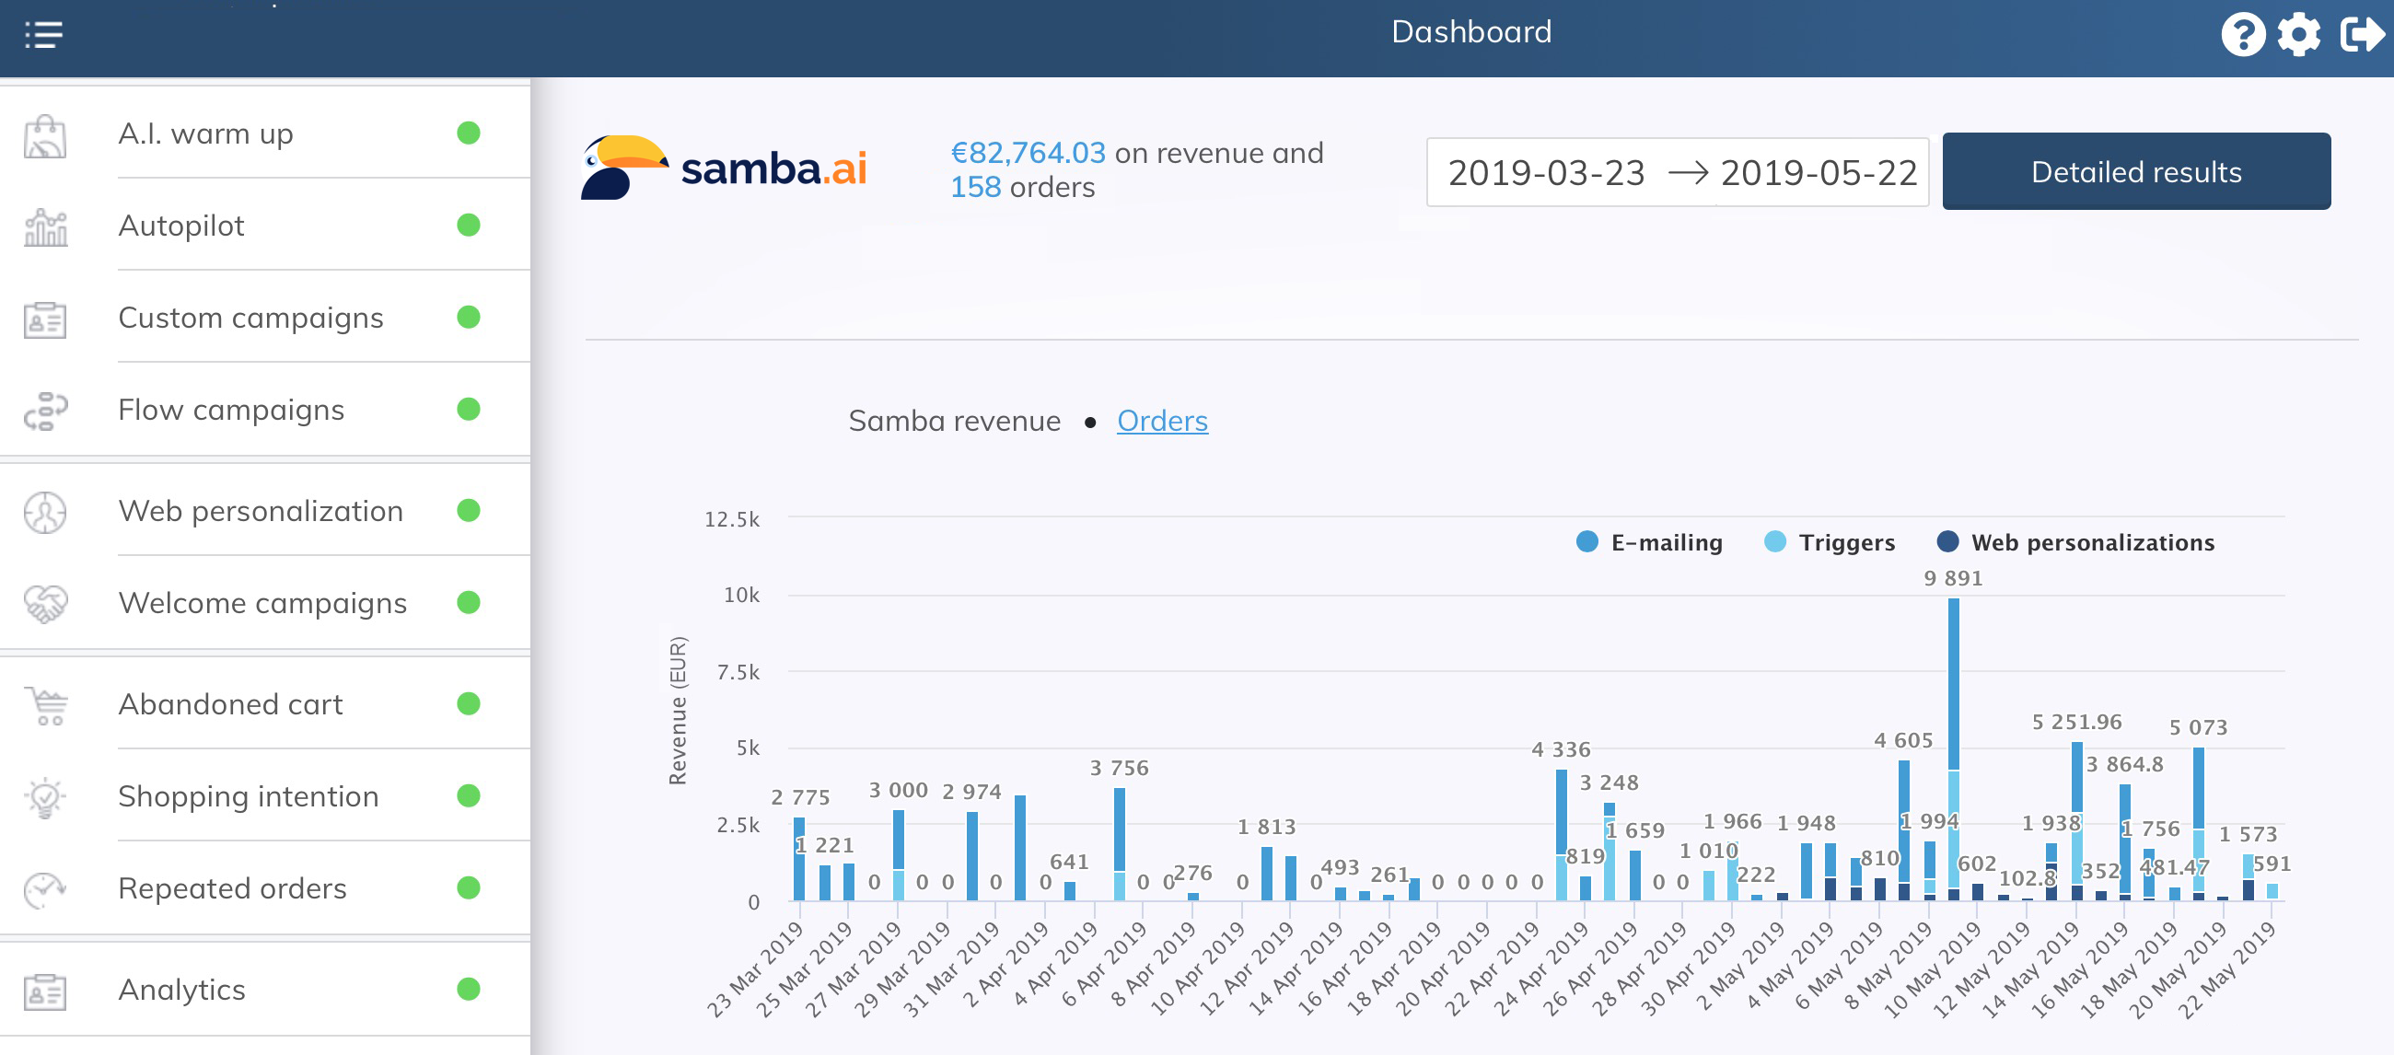Screen dimensions: 2394x1055
Task: Select the A.I. warm up shopping bag icon
Action: coord(43,135)
